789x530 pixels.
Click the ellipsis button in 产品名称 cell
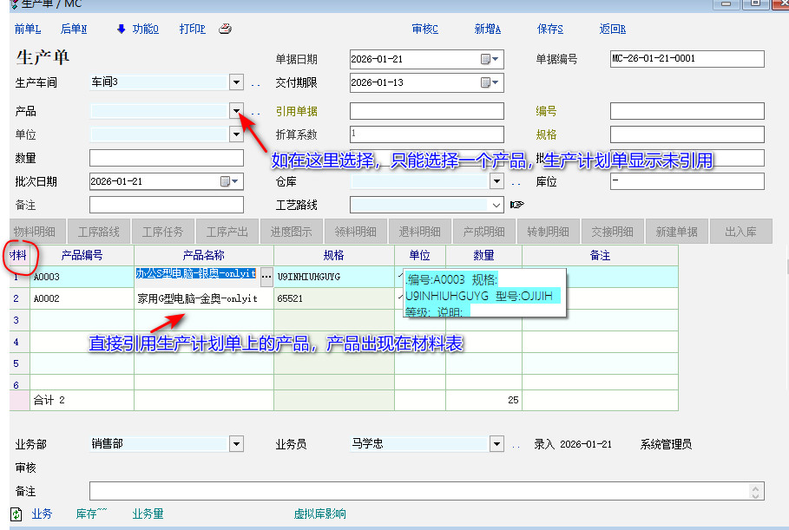[266, 275]
